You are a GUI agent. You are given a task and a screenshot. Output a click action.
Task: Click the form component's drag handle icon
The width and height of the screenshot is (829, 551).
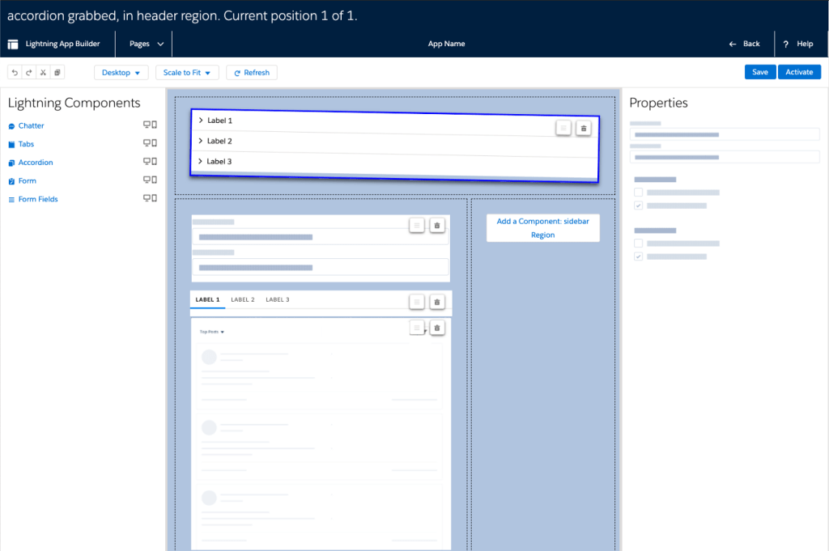pyautogui.click(x=417, y=226)
